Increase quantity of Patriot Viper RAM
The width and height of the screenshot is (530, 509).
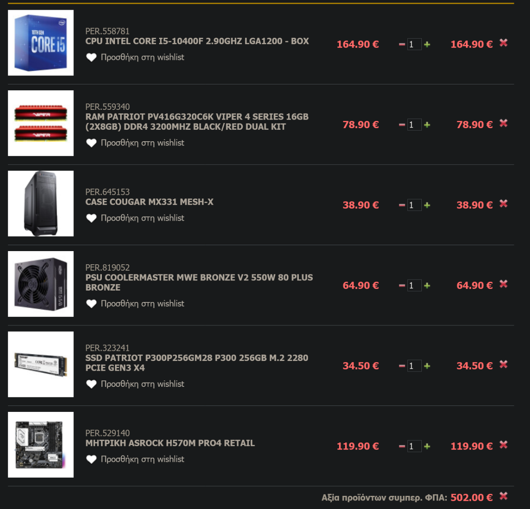tap(427, 125)
